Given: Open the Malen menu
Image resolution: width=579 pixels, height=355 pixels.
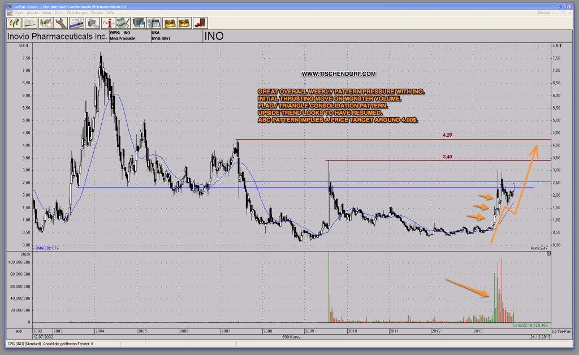Looking at the screenshot, I should (47, 12).
